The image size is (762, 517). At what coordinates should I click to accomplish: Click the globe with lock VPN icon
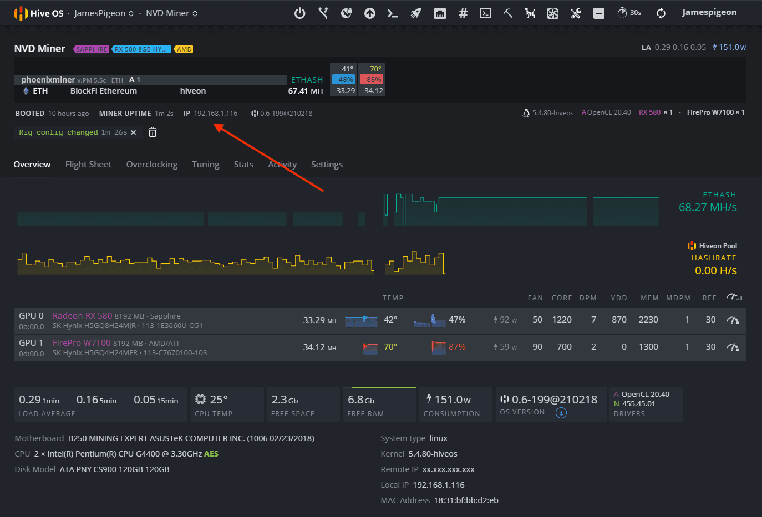click(346, 13)
